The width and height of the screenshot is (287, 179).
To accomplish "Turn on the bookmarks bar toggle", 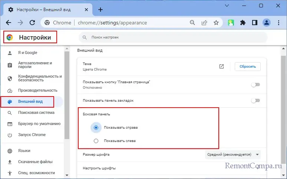I will pos(255,101).
